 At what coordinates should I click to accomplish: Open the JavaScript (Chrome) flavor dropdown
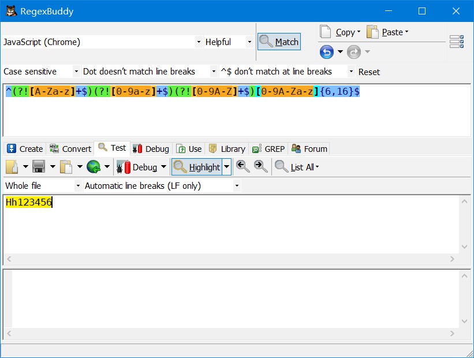(102, 42)
